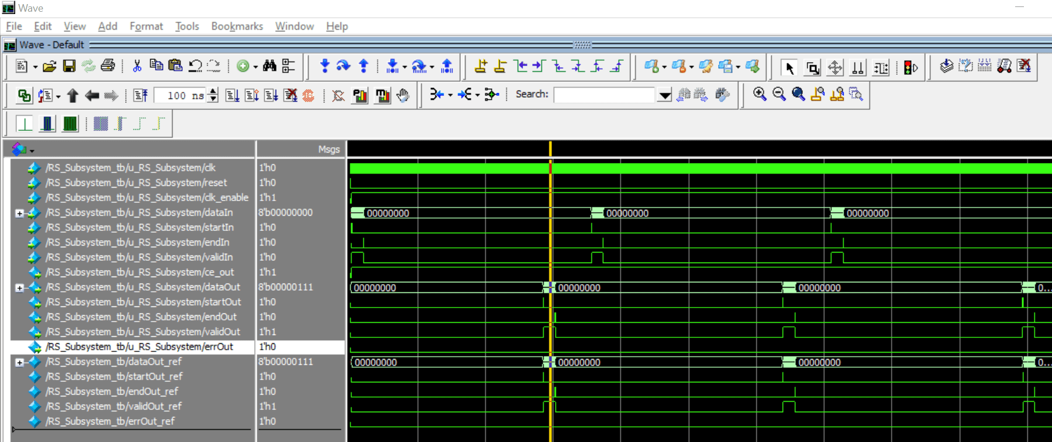
Task: Expand the dataOut bus signal
Action: pyautogui.click(x=19, y=288)
